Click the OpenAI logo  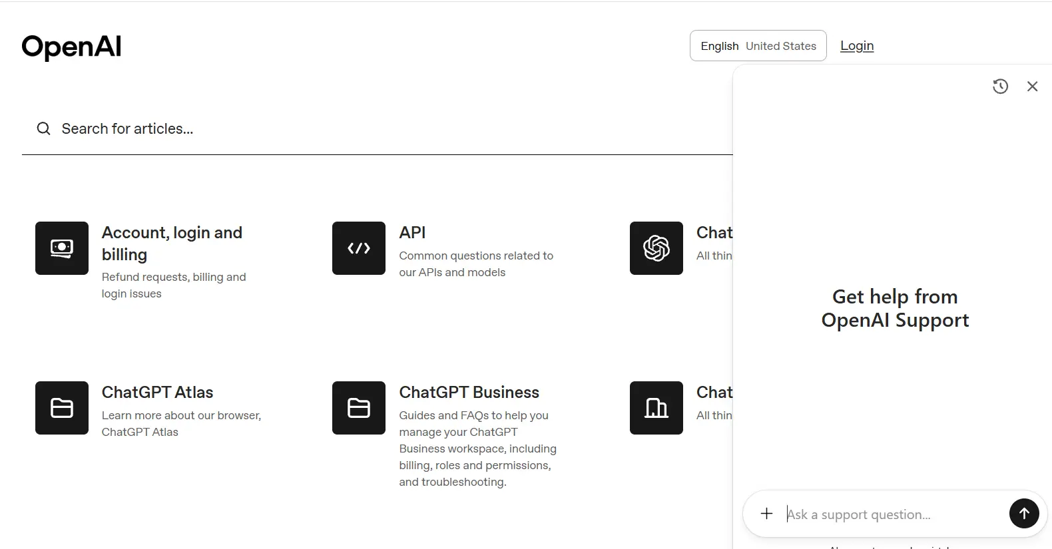tap(71, 47)
